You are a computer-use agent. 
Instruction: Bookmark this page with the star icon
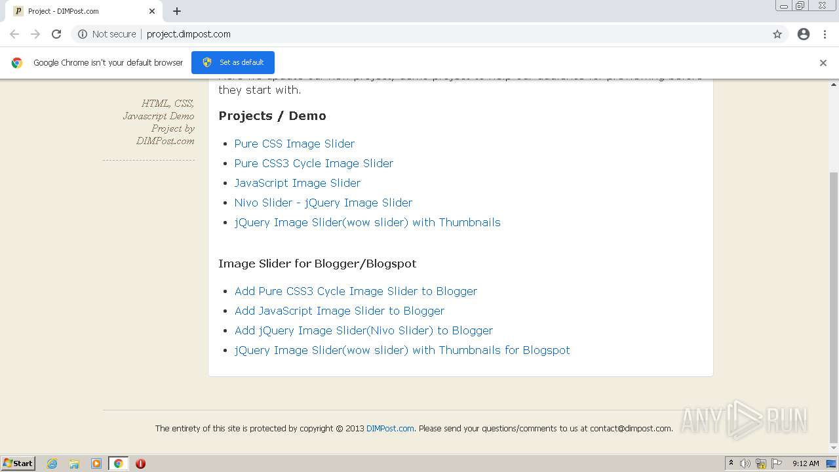[777, 34]
